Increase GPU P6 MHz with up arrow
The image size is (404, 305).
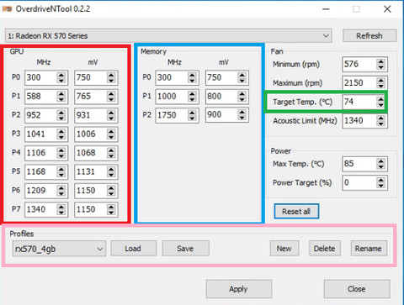[61, 187]
